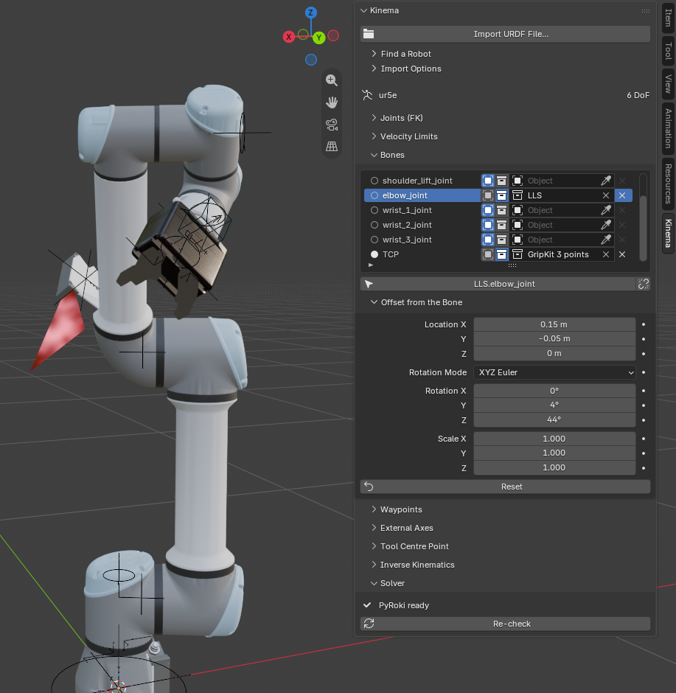Toggle collection mode for TCP row
This screenshot has width=676, height=693.
coord(501,254)
